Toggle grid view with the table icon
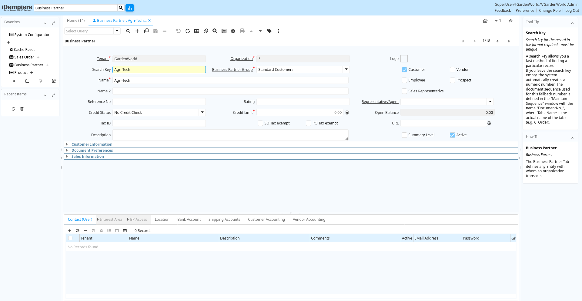 (197, 31)
